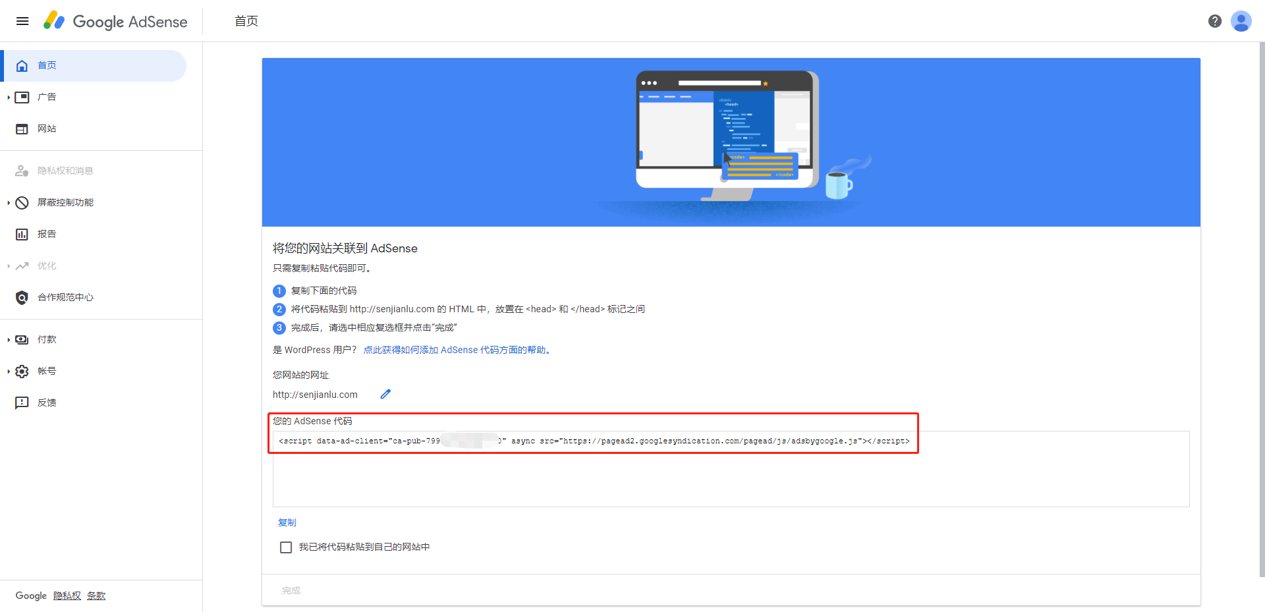Click the 完成 button
Viewport: 1265px width, 612px height.
click(x=291, y=590)
